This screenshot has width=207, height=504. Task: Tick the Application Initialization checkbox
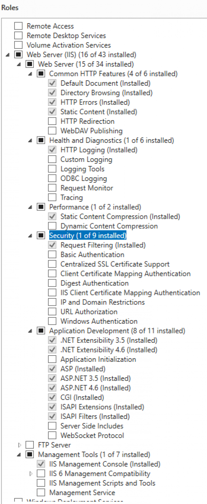(52, 359)
